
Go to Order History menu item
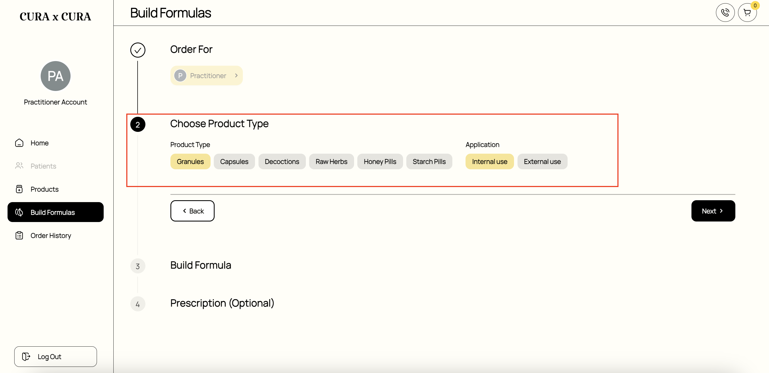tap(51, 235)
